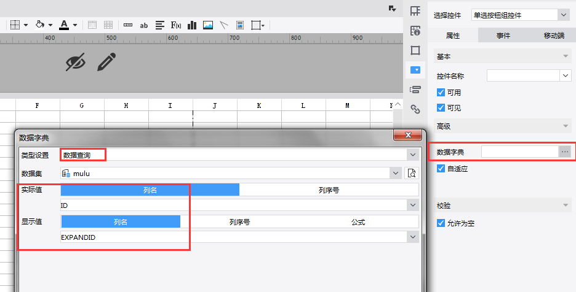Image resolution: width=576 pixels, height=292 pixels.
Task: Toggle the 可用 checkbox
Action: pos(441,93)
